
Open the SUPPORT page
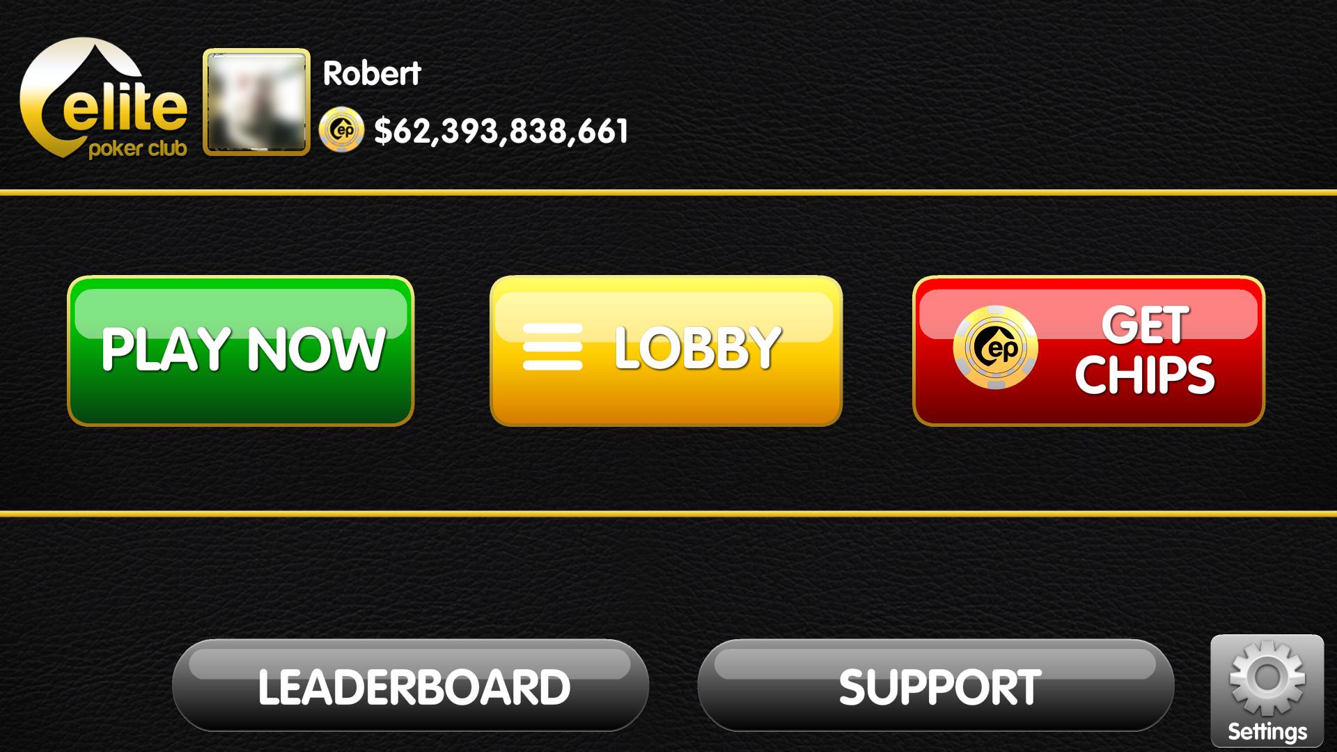pos(936,686)
